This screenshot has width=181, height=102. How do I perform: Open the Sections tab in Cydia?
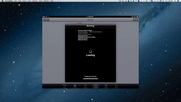click(x=75, y=86)
